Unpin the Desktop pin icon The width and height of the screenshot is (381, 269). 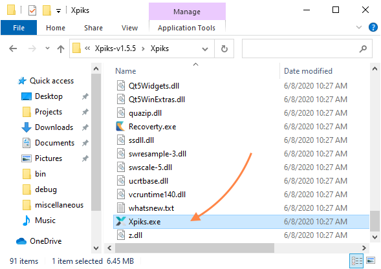pyautogui.click(x=85, y=96)
